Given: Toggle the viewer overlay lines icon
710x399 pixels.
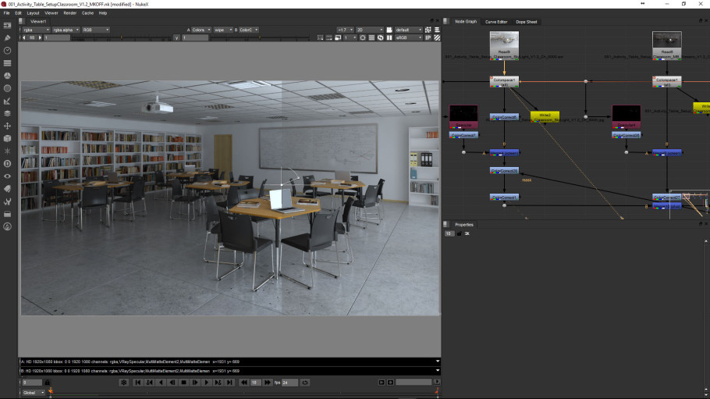Looking at the screenshot, I should click(371, 37).
